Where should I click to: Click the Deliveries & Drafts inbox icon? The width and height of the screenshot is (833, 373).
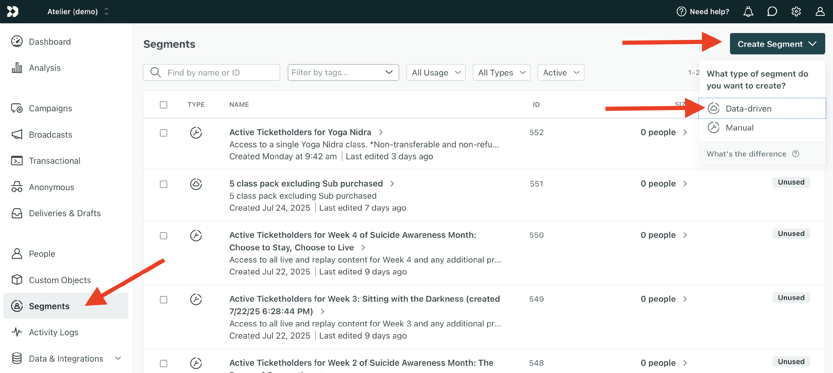[17, 213]
